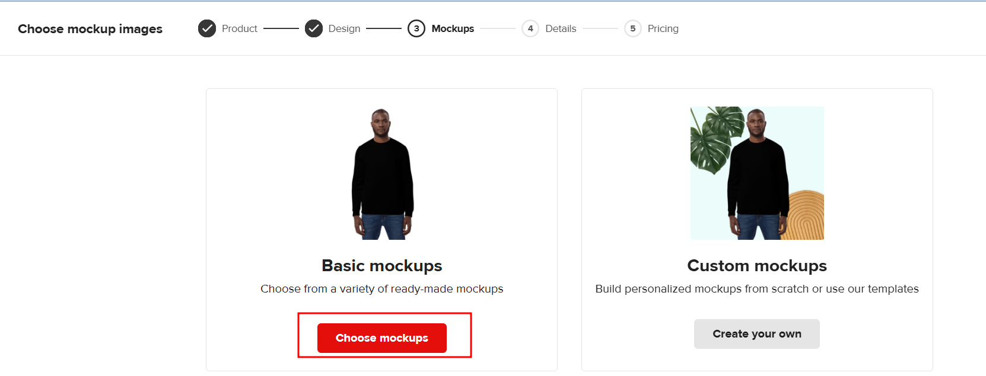Click the Product step checkmark icon
The width and height of the screenshot is (986, 376).
tap(207, 28)
